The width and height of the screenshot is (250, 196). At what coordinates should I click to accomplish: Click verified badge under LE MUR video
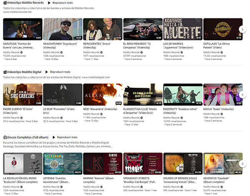[x=61, y=118]
